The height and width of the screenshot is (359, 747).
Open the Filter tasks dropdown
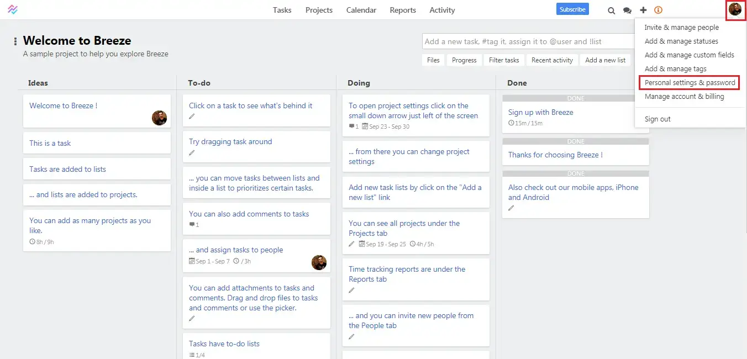[x=504, y=60]
